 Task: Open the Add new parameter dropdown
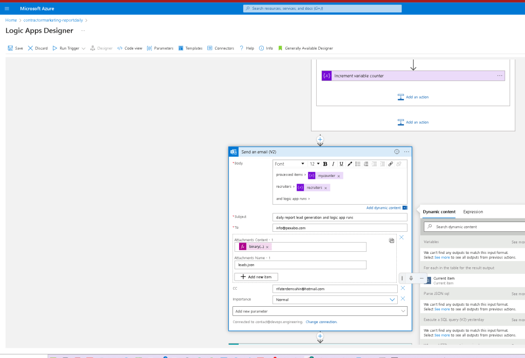coord(320,311)
